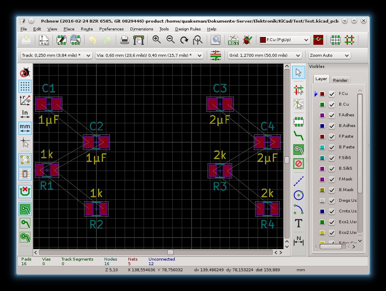
Task: Toggle grid display button
Action: pyautogui.click(x=25, y=86)
